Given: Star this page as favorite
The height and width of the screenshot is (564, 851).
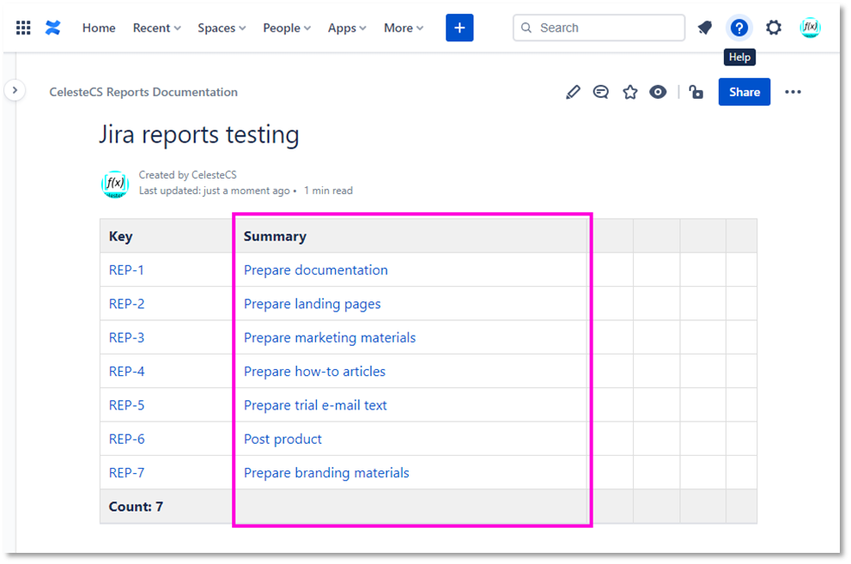Looking at the screenshot, I should [629, 92].
